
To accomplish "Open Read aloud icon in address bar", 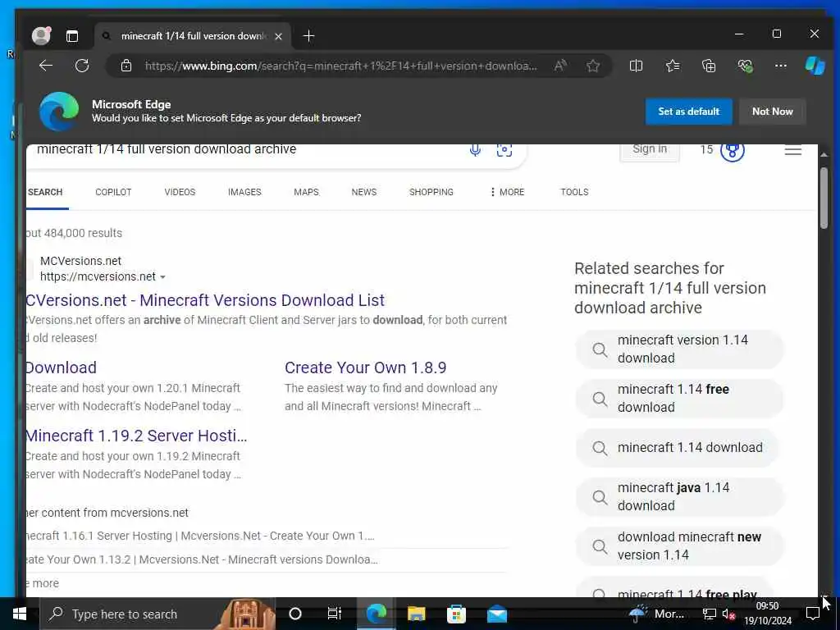I will point(560,66).
